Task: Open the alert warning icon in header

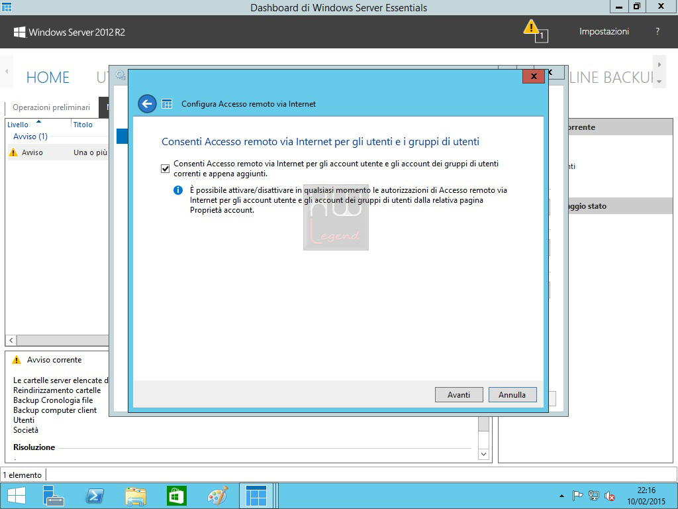Action: (535, 31)
